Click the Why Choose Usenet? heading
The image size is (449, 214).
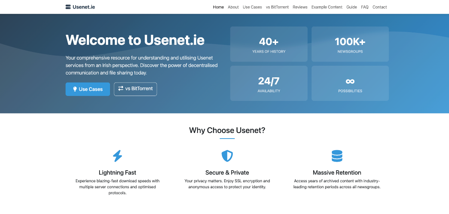[x=227, y=130]
